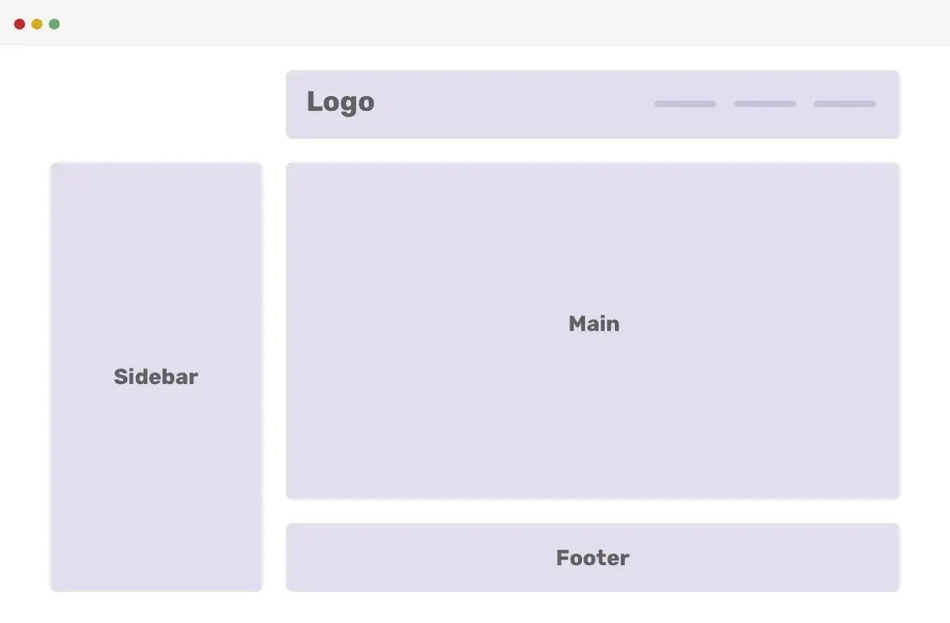Select the middle navigation placeholder line
Screen dimensions: 950x623
(765, 104)
